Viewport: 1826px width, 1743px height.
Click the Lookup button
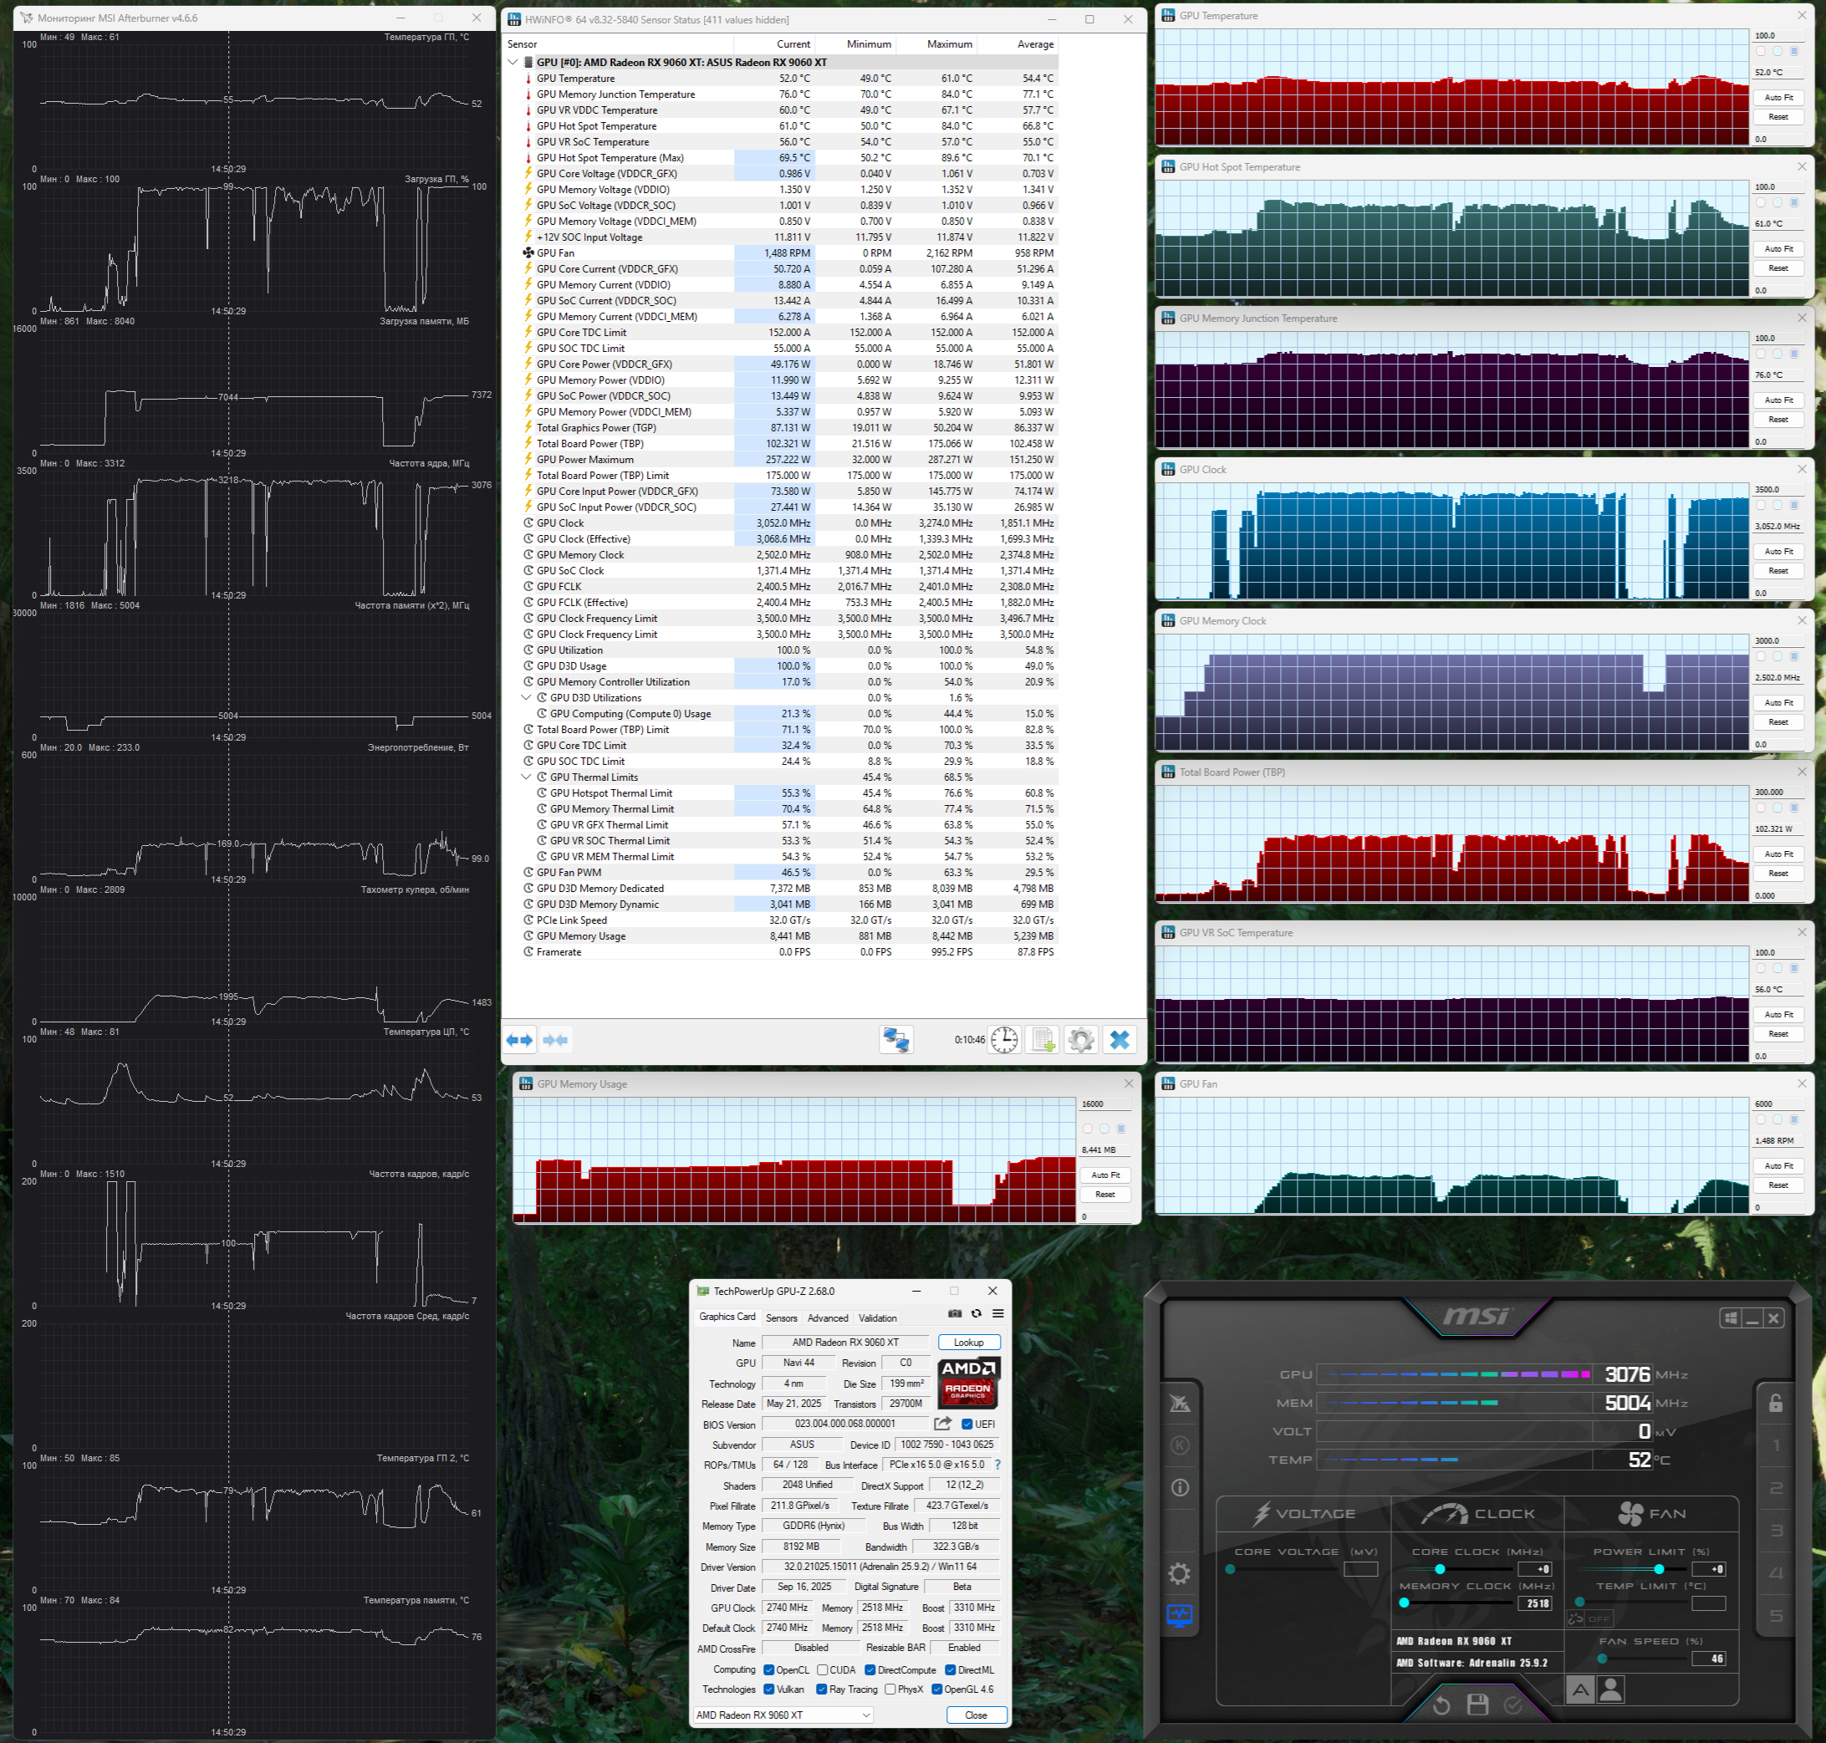point(968,1343)
